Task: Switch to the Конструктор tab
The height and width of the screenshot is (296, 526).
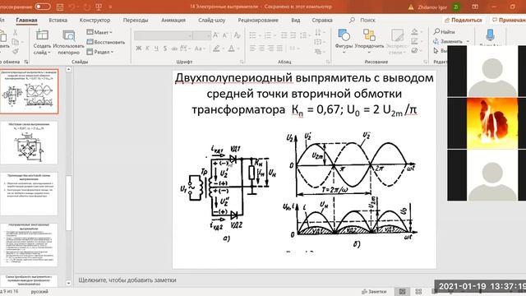Action: pos(95,20)
